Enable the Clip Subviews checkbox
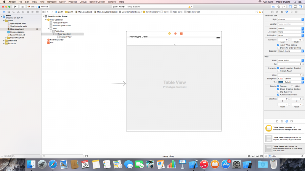The width and height of the screenshot is (305, 171). (x=278, y=92)
